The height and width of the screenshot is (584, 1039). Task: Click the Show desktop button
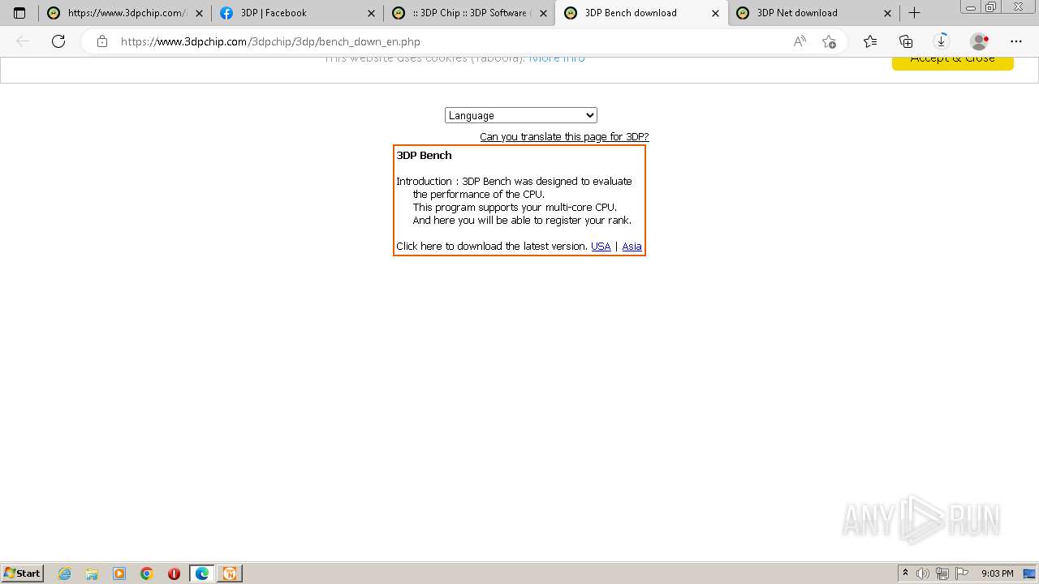tap(1029, 573)
